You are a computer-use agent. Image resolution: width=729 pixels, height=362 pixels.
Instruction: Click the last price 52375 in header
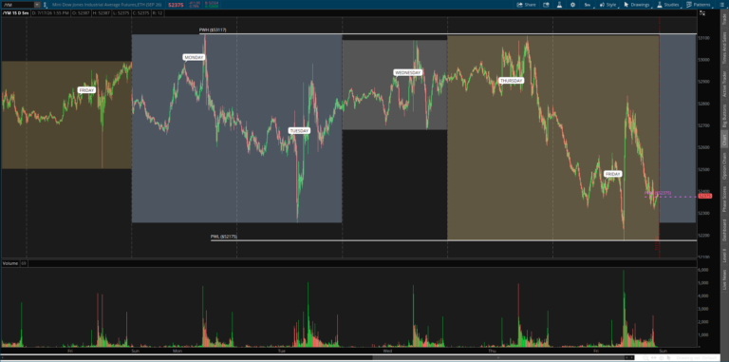click(176, 5)
